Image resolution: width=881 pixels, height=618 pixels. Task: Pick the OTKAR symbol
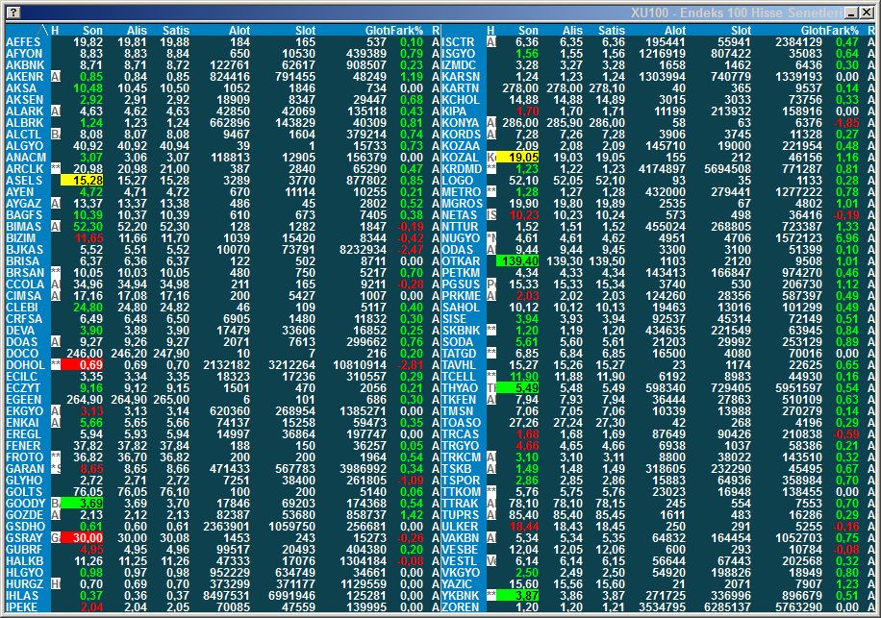pyautogui.click(x=461, y=261)
